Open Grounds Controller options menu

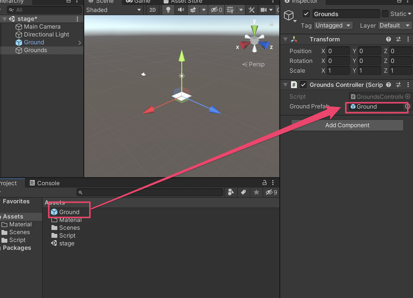point(408,85)
